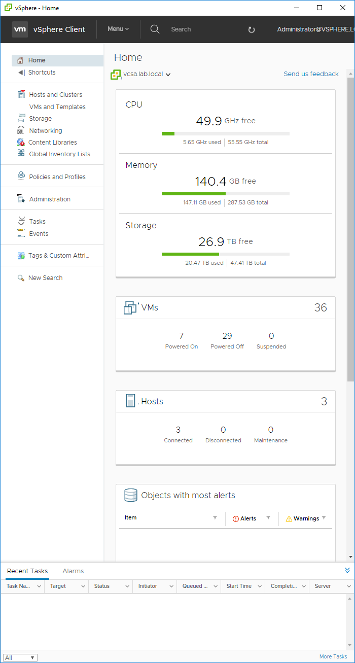Click the red Alerts column icon

click(x=236, y=519)
